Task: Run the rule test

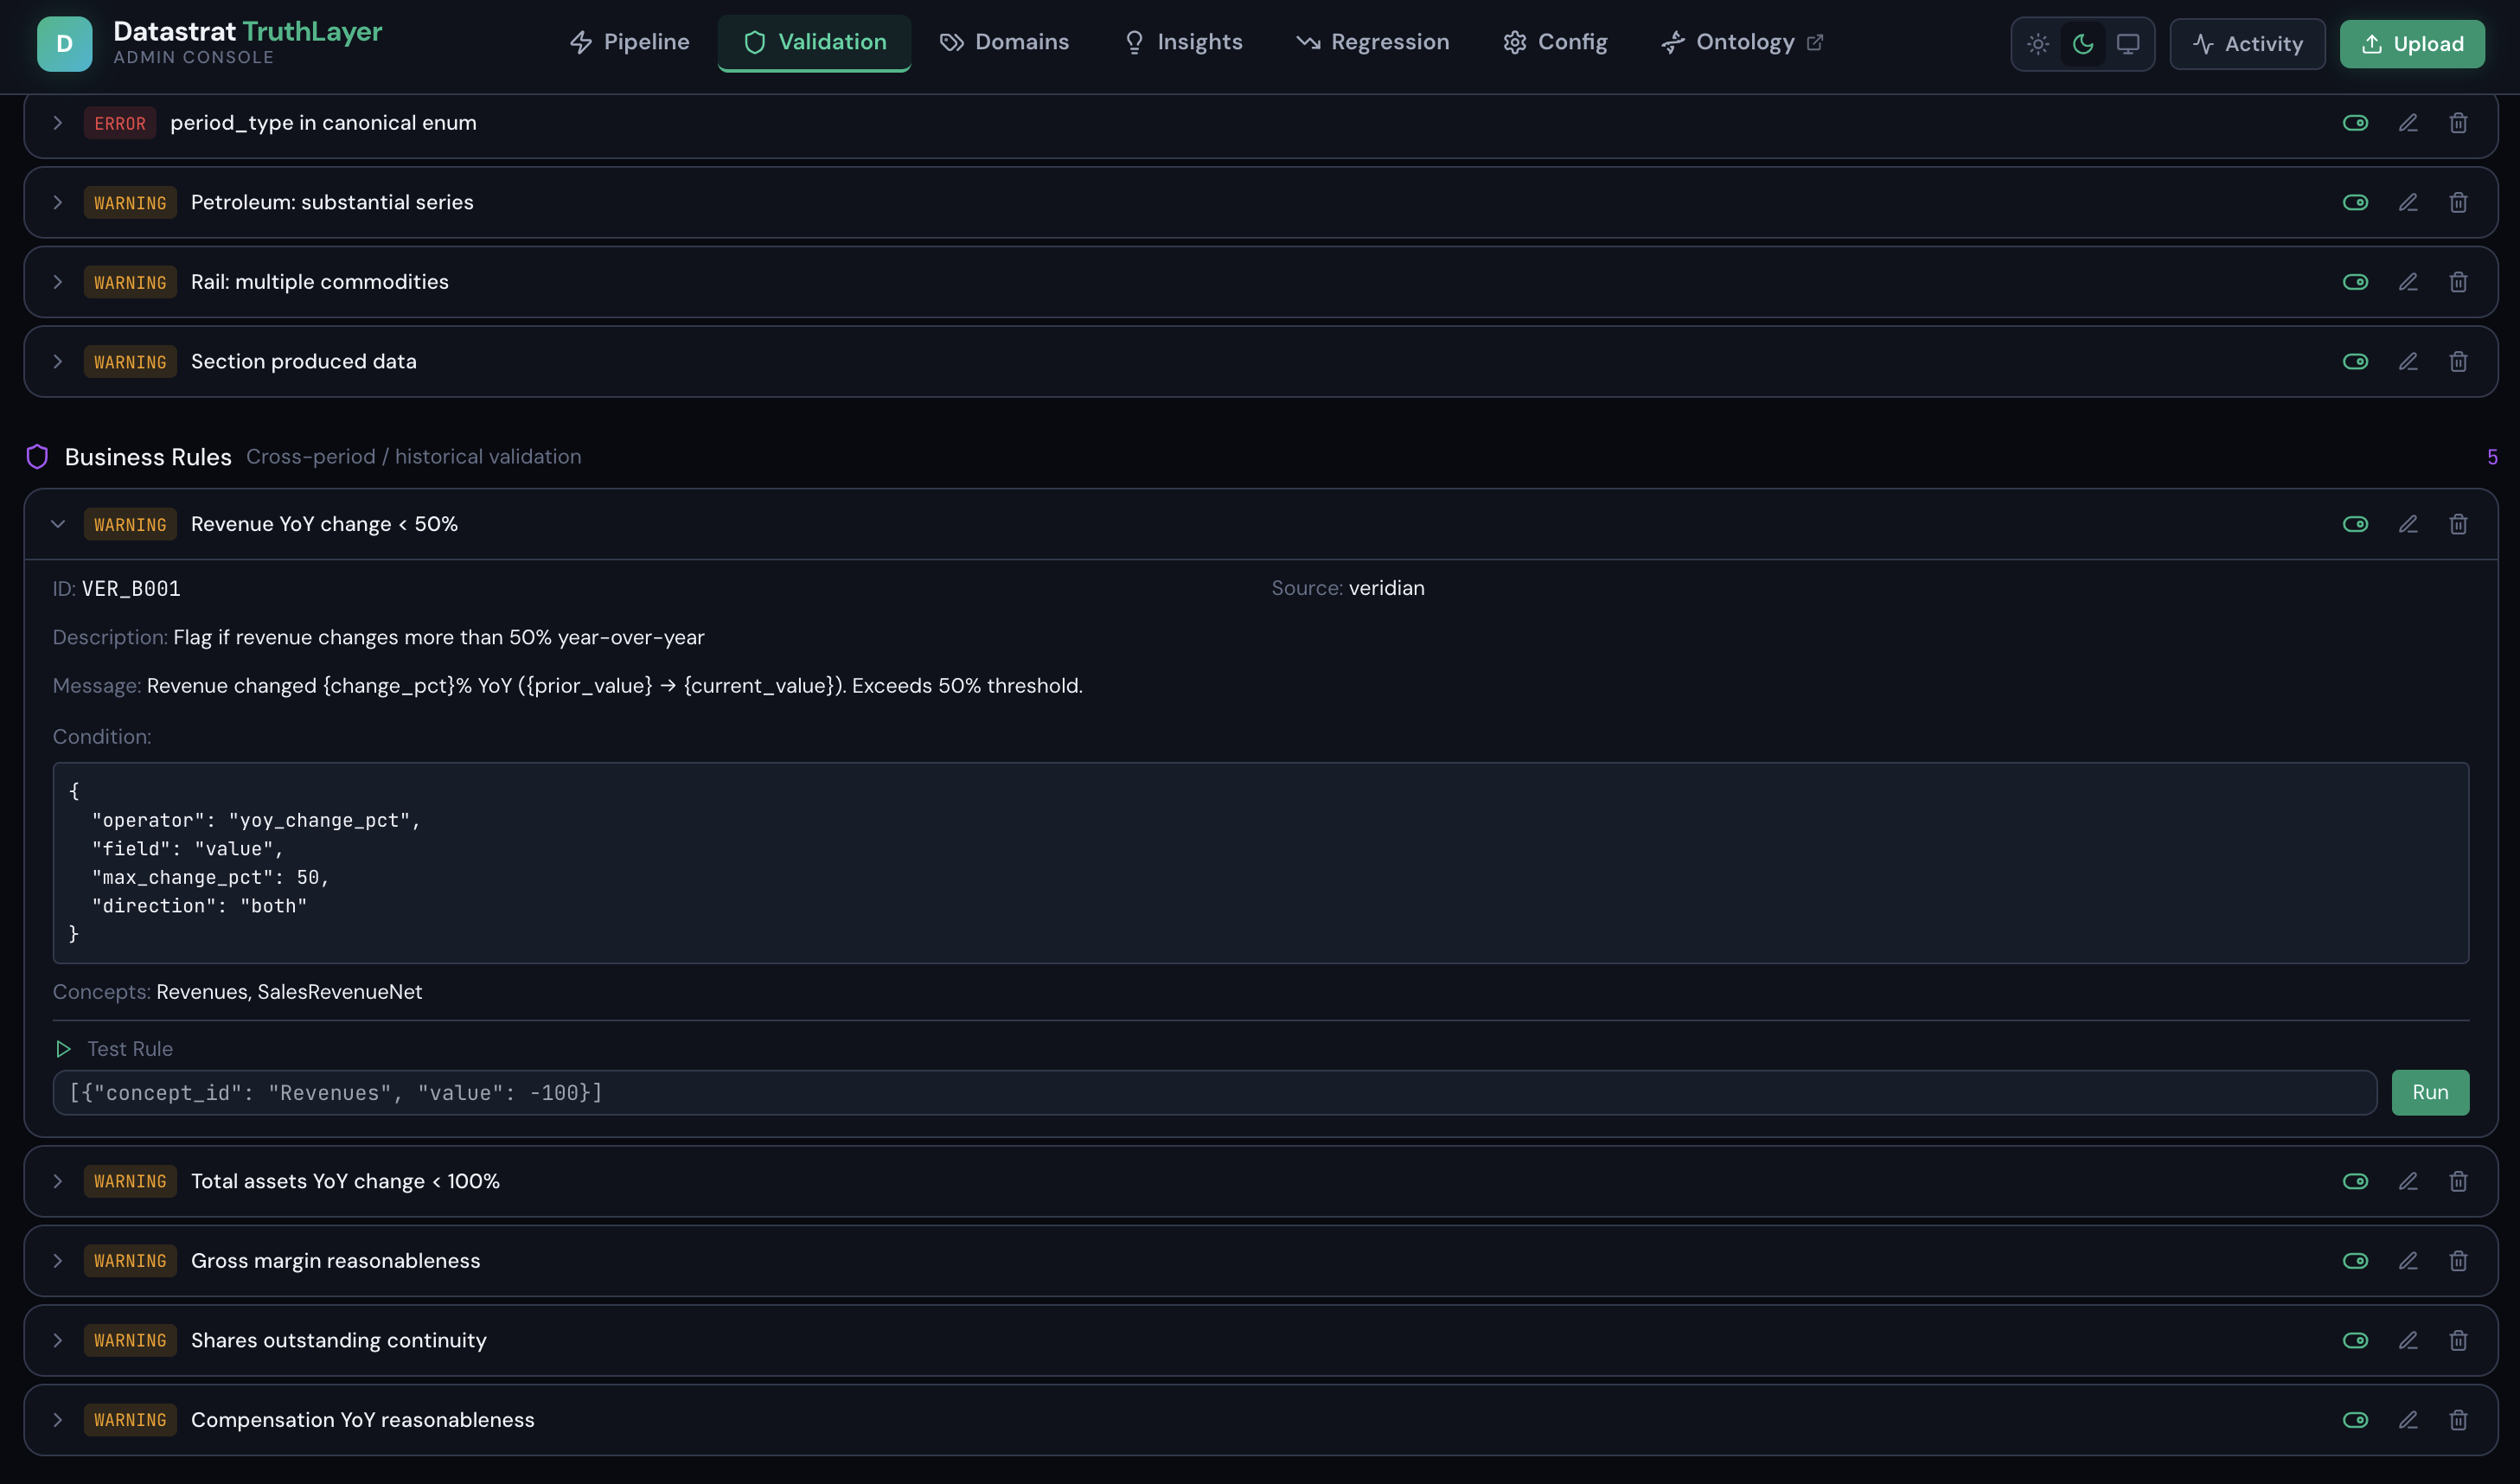Action: (2430, 1093)
